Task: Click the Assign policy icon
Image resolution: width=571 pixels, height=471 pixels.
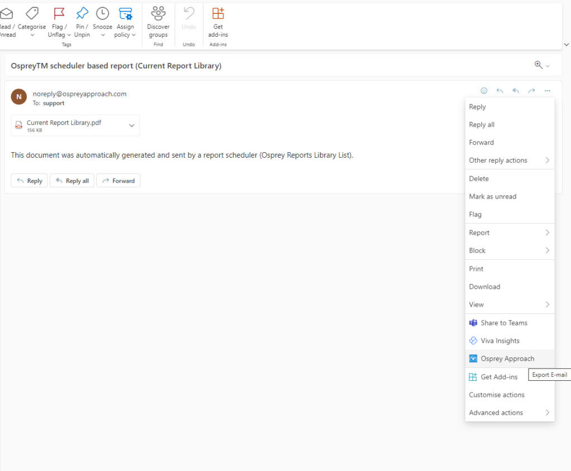Action: click(125, 14)
